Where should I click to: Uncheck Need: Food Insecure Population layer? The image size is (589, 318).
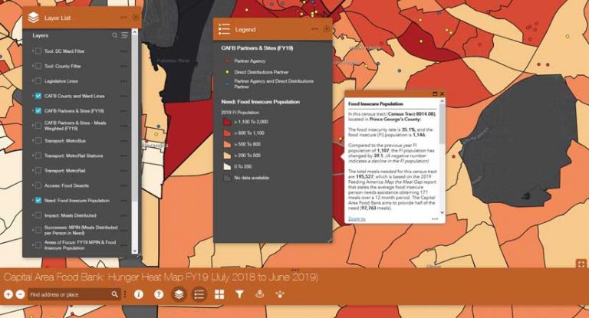pyautogui.click(x=38, y=201)
